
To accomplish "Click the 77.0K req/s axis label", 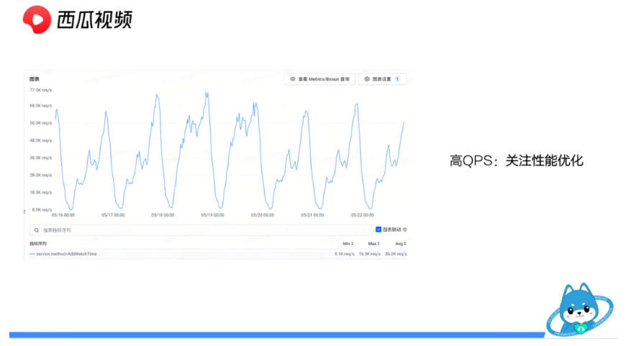I will [x=41, y=90].
